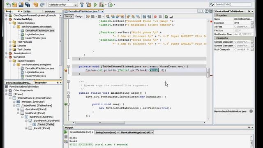Screen dimensions: 263x148
Task: Go to next bookmark icon
Action: [133, 16]
